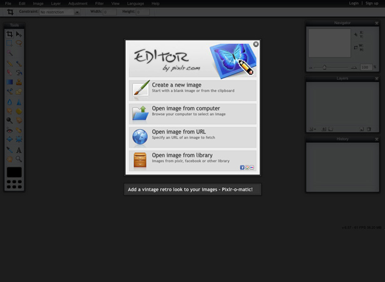The image size is (385, 282).
Task: Select the Bloat tool
Action: pyautogui.click(x=9, y=139)
